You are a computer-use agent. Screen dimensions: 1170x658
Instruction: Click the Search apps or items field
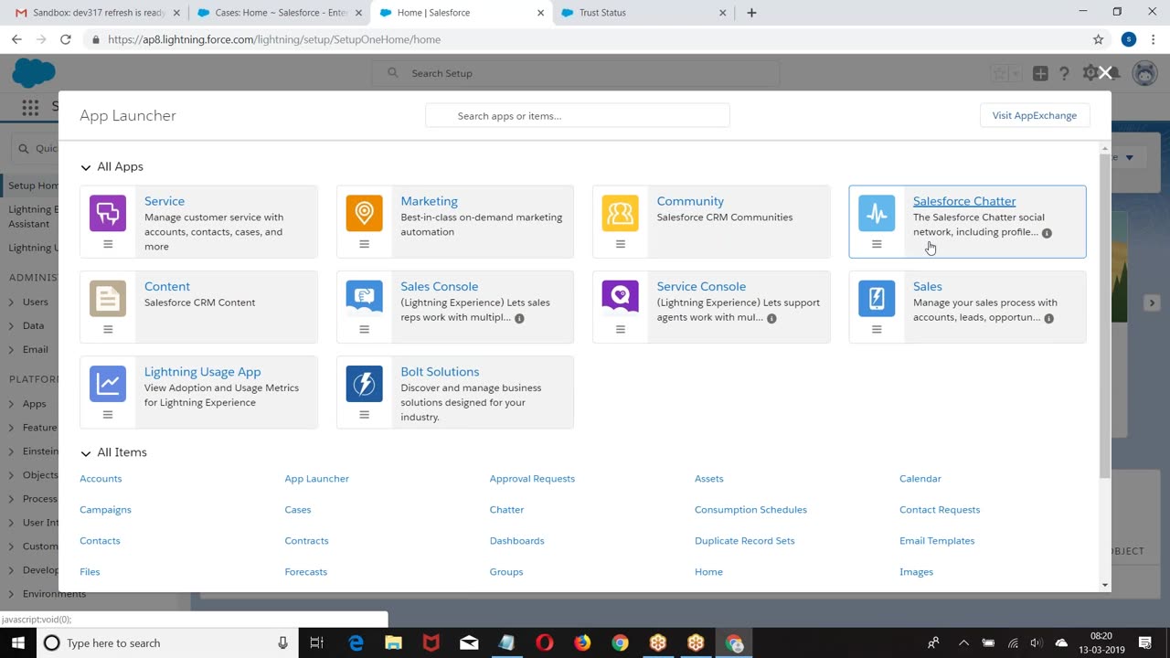click(578, 116)
